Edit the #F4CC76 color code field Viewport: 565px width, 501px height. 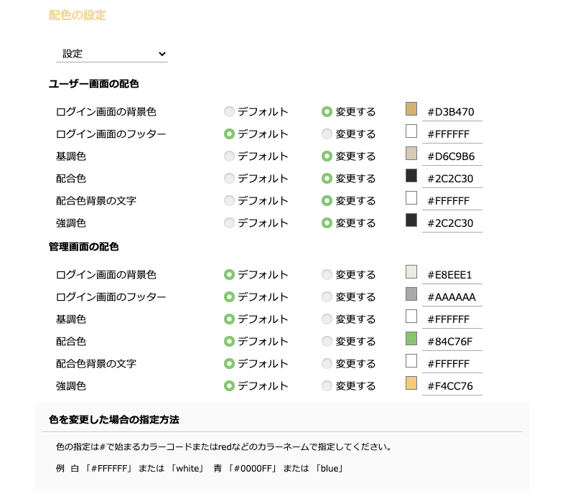452,385
